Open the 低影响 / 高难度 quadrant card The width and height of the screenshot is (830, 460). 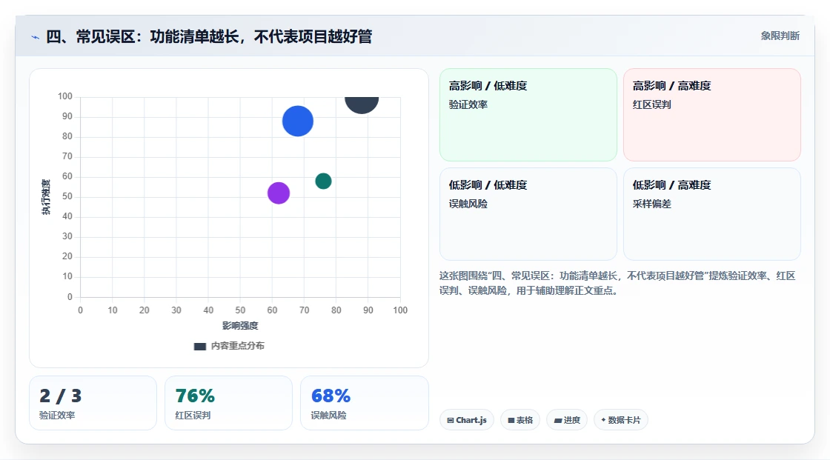[712, 214]
